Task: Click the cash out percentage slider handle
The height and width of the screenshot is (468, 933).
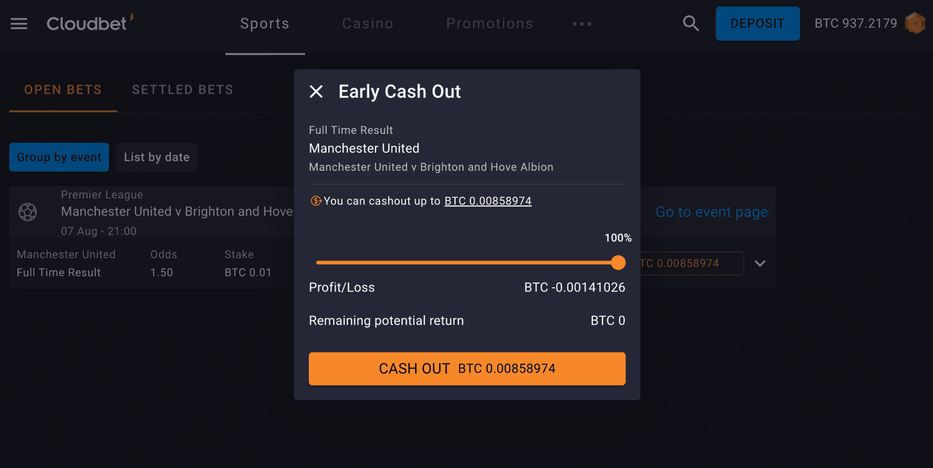Action: tap(618, 263)
